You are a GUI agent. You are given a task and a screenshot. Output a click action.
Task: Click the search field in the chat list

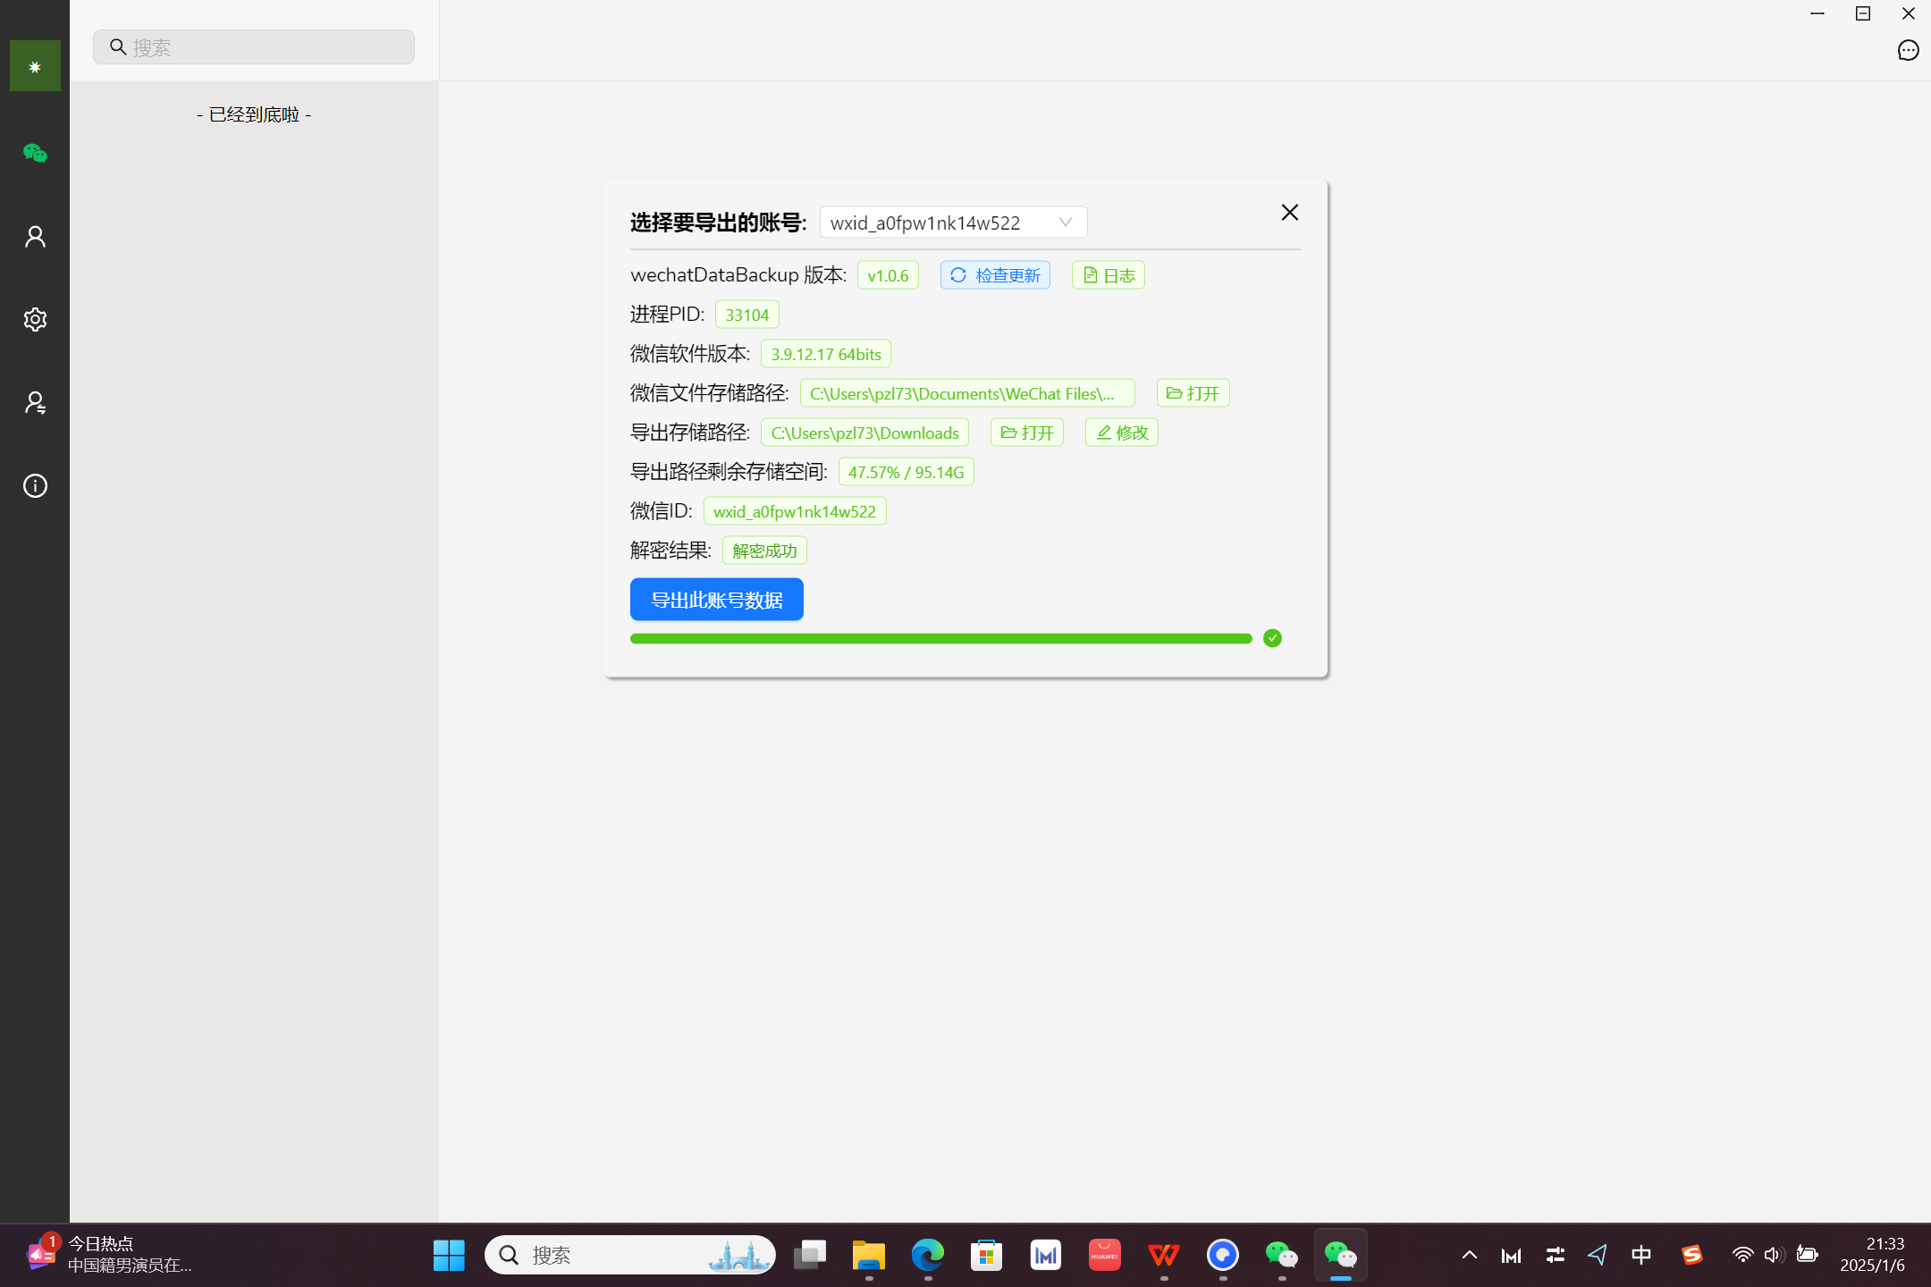(254, 47)
